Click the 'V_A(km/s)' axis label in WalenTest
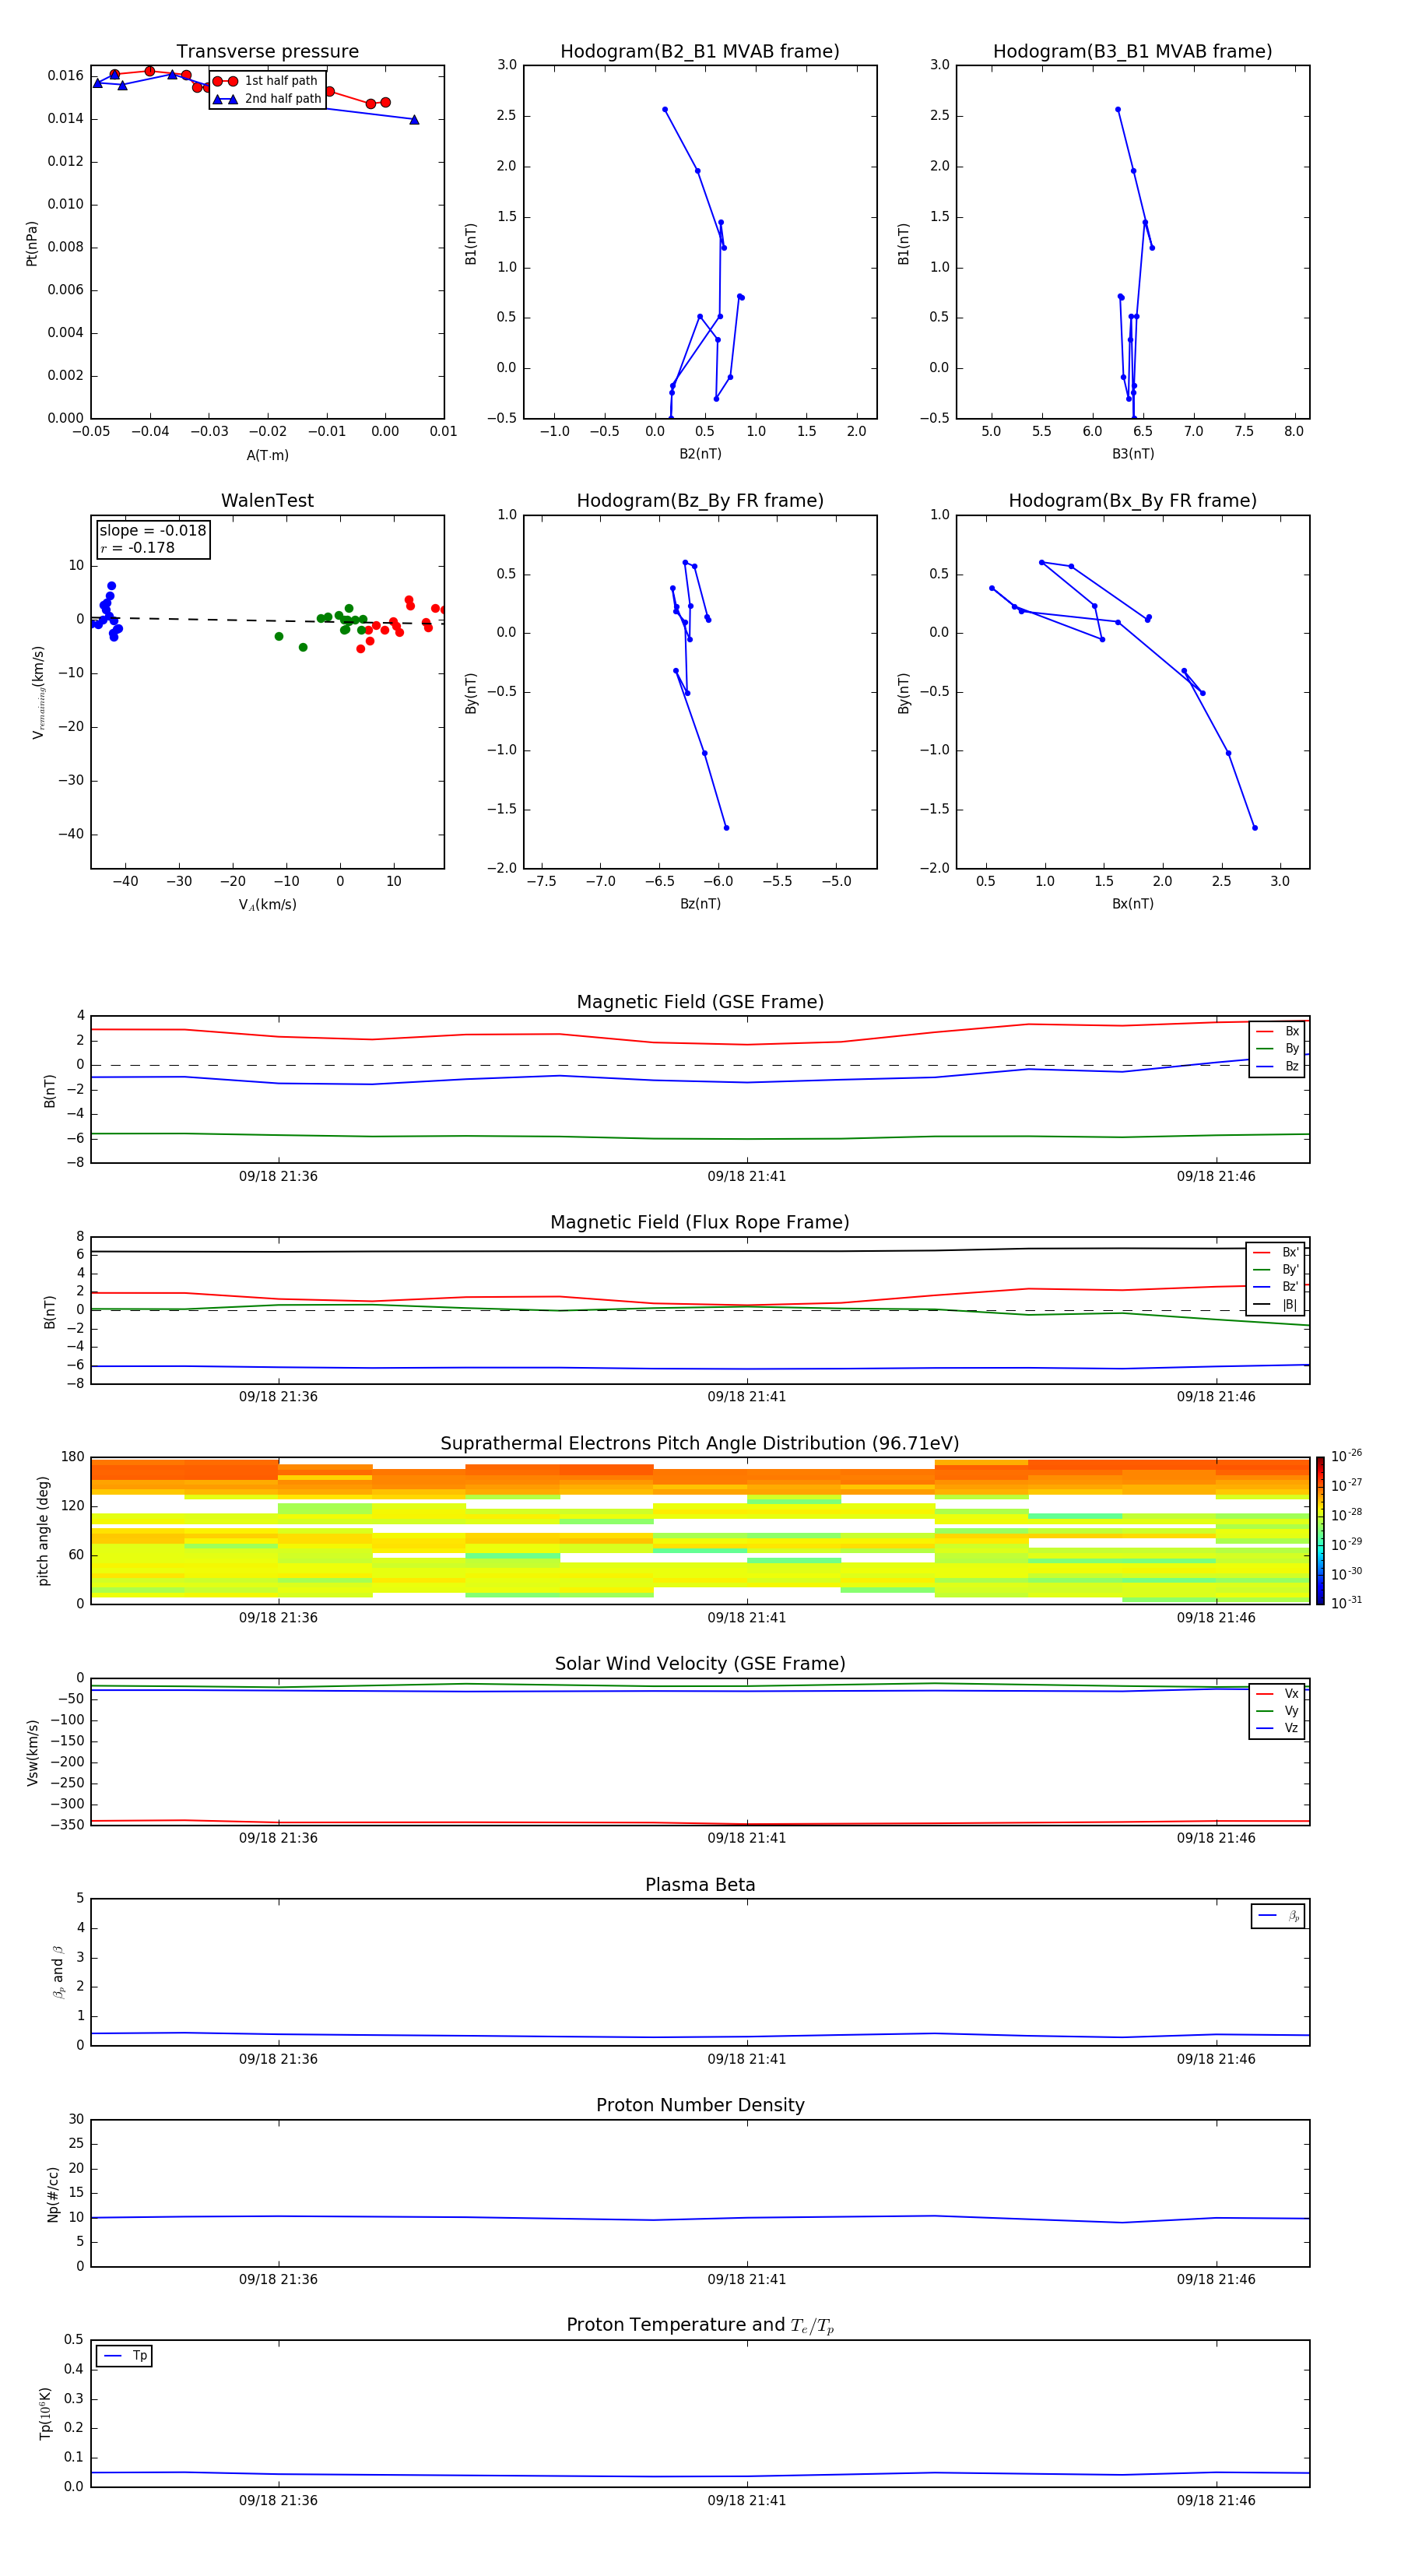This screenshot has width=1401, height=2569. 267,905
